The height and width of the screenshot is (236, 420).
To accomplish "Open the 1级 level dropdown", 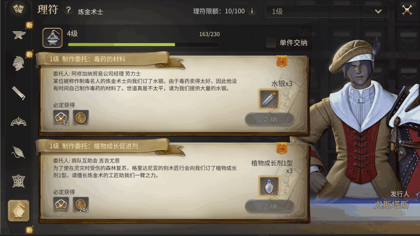I will point(327,12).
